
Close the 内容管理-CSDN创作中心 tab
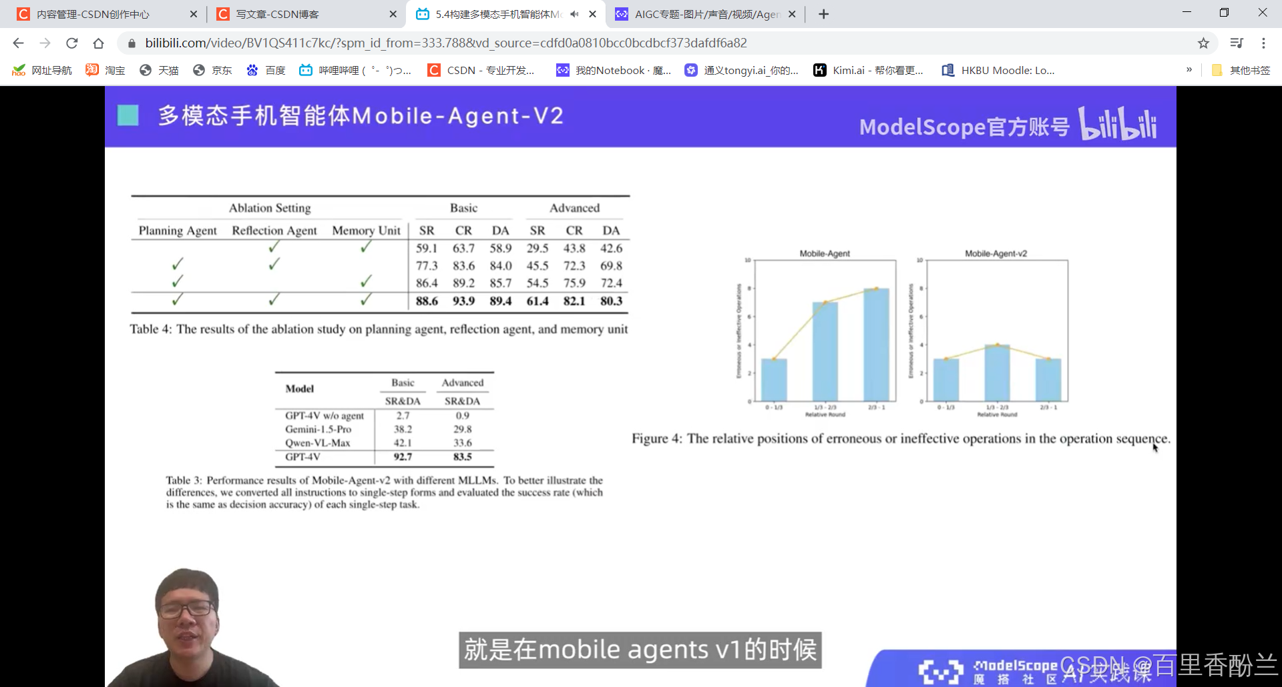pos(194,14)
